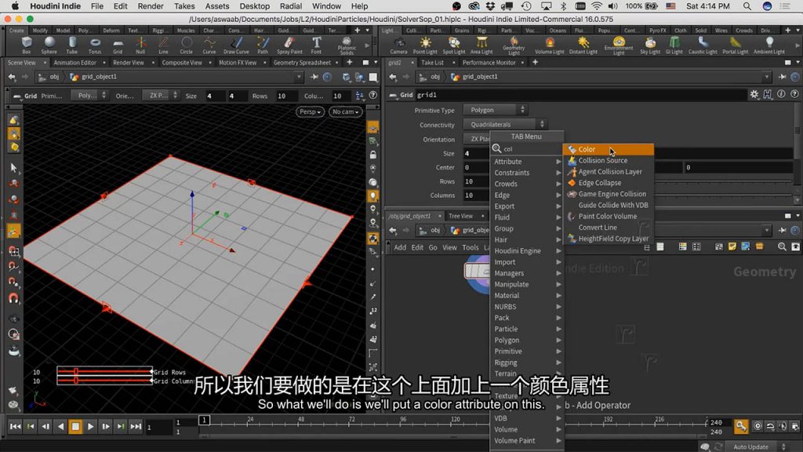The width and height of the screenshot is (803, 452).
Task: Expand the Attribute submenu in TAB Menu
Action: pos(526,162)
